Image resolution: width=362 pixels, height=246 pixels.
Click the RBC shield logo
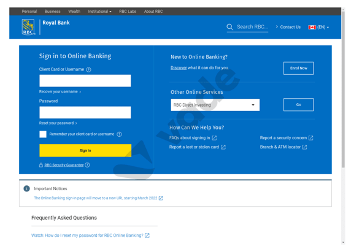point(28,27)
